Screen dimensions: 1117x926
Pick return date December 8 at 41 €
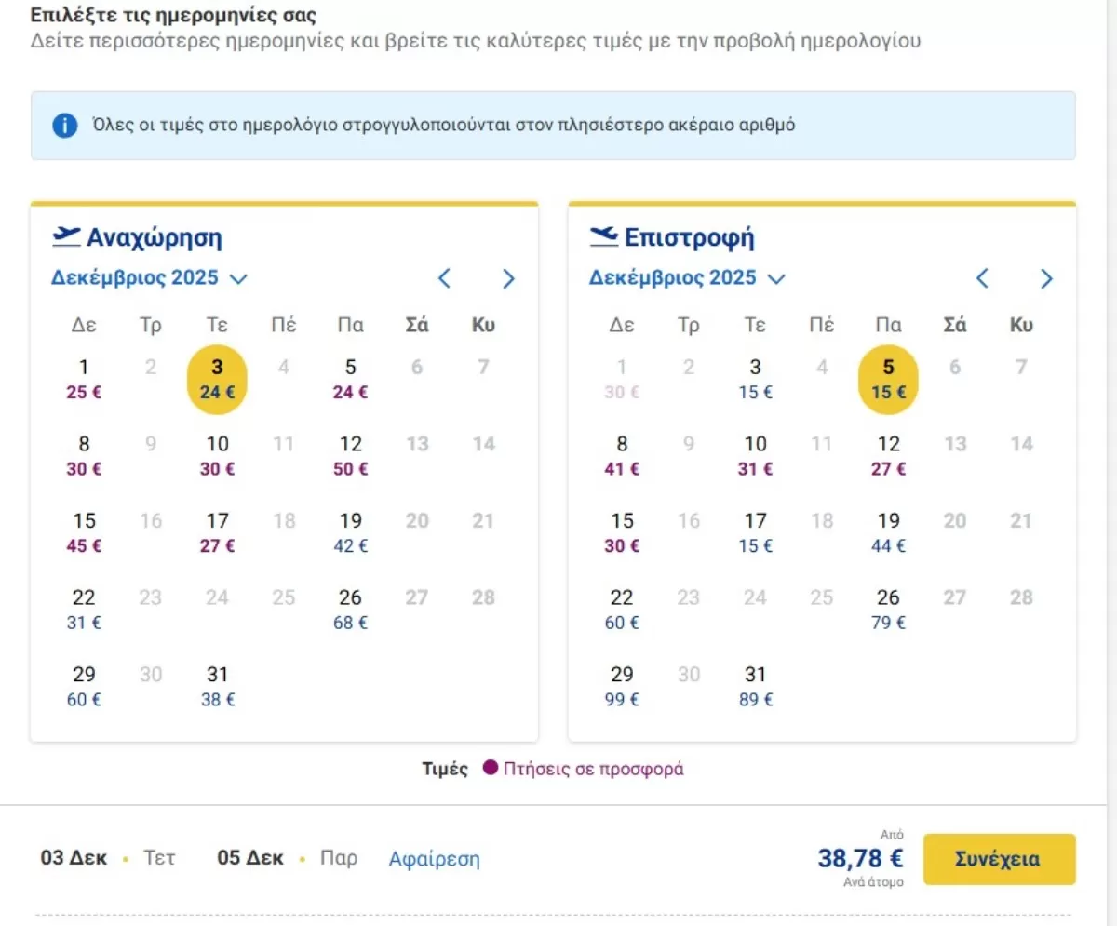click(622, 455)
